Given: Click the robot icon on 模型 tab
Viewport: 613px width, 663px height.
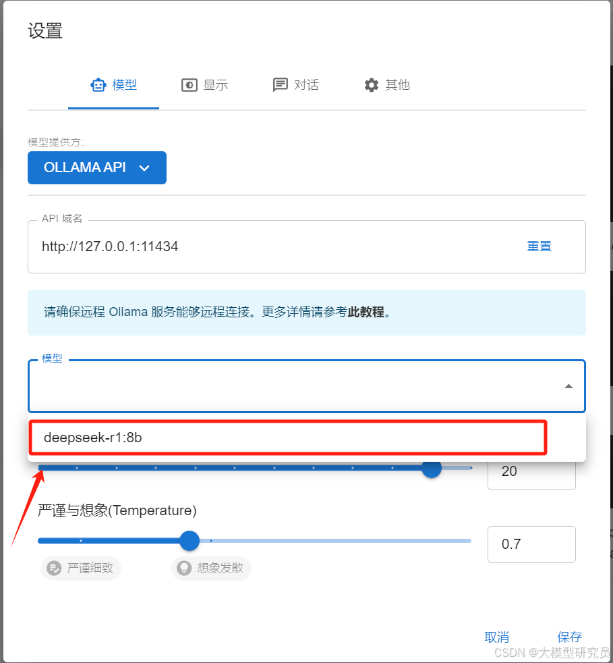Looking at the screenshot, I should 98,85.
